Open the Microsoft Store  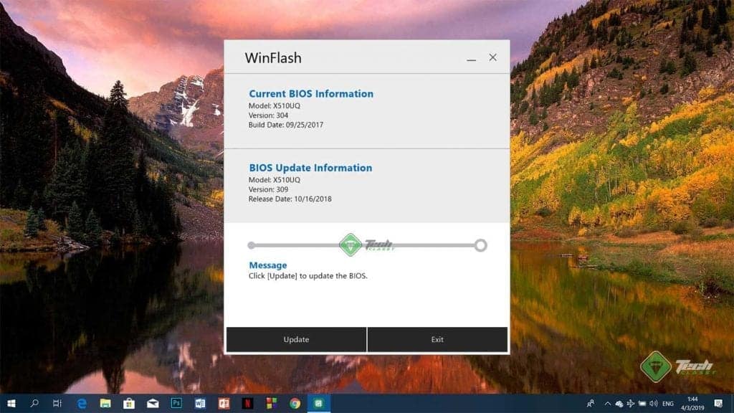[x=128, y=403]
